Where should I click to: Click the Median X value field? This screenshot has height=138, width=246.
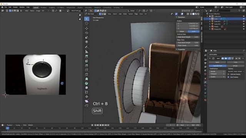188,23
